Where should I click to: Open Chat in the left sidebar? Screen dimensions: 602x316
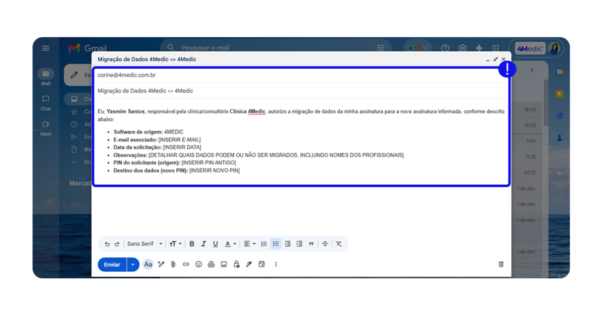point(46,102)
